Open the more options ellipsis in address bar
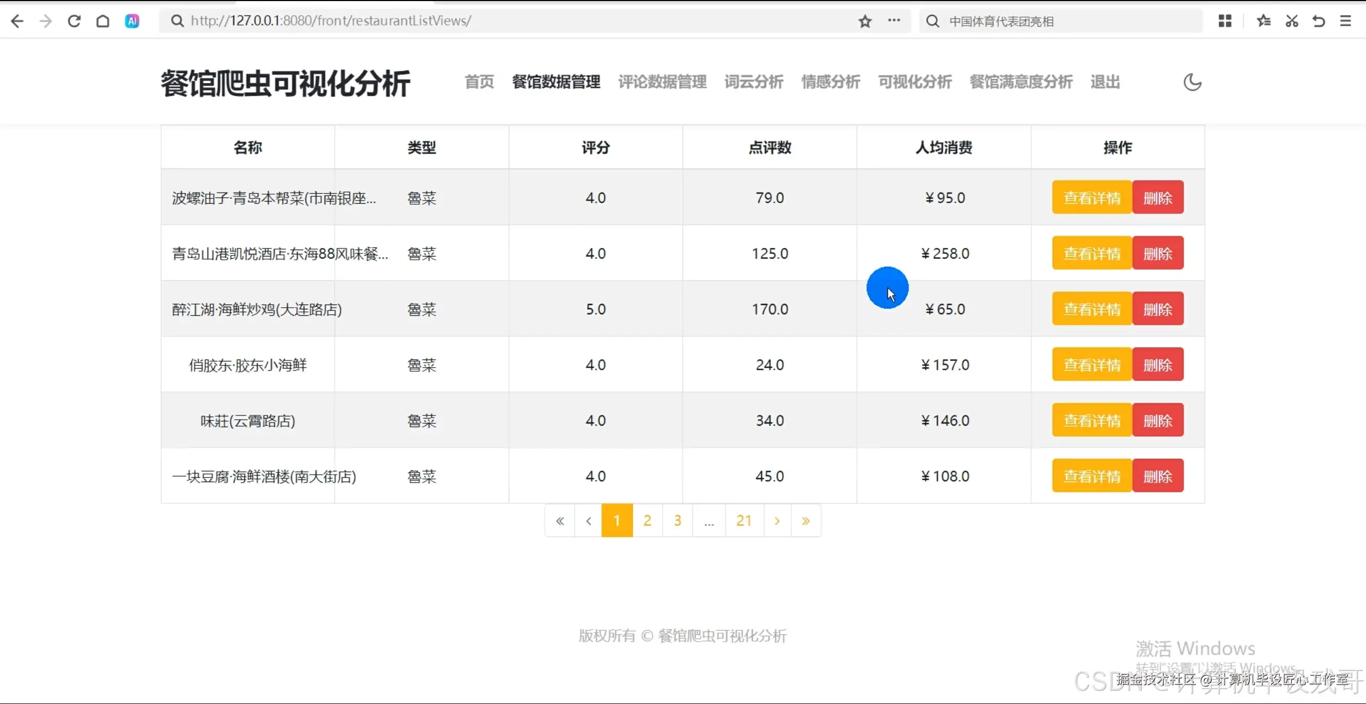Viewport: 1366px width, 704px height. [x=894, y=21]
